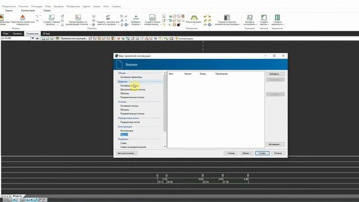Click the tree scroll-up arrow
This screenshot has width=359, height=202.
click(x=165, y=73)
